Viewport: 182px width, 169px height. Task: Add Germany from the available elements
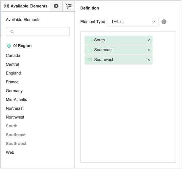pyautogui.click(x=14, y=91)
